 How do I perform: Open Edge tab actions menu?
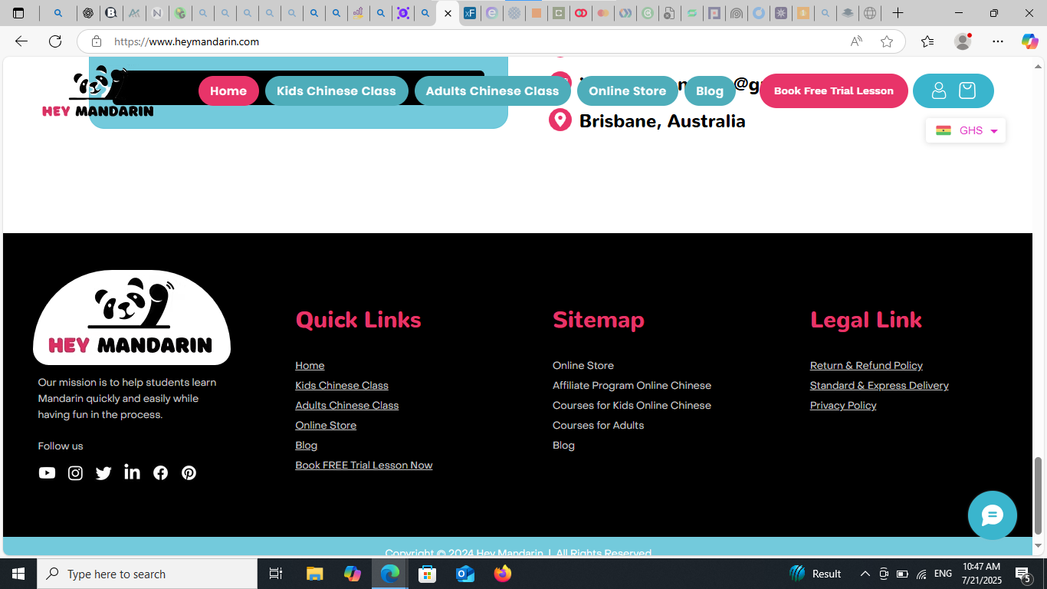pyautogui.click(x=18, y=13)
